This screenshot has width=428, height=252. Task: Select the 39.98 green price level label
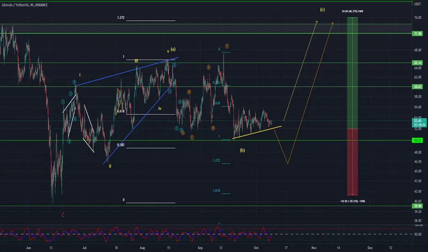coord(417,206)
